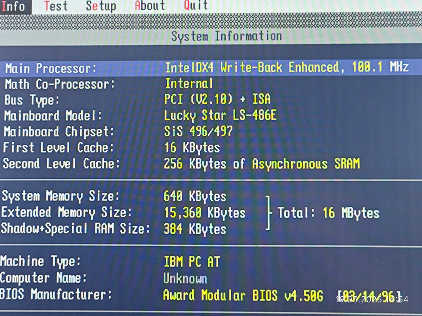This screenshot has height=316, width=422.
Task: Select the Computer Name label
Action: [x=43, y=278]
